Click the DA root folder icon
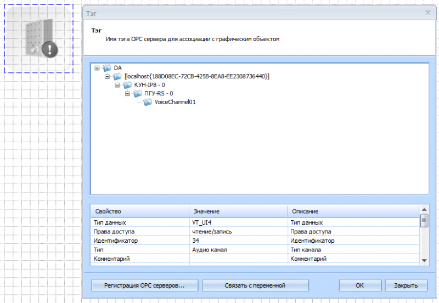The width and height of the screenshot is (439, 303). tap(107, 68)
